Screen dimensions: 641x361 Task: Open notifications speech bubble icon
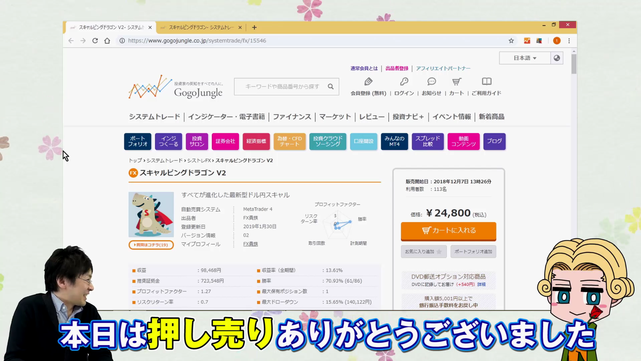click(x=431, y=82)
